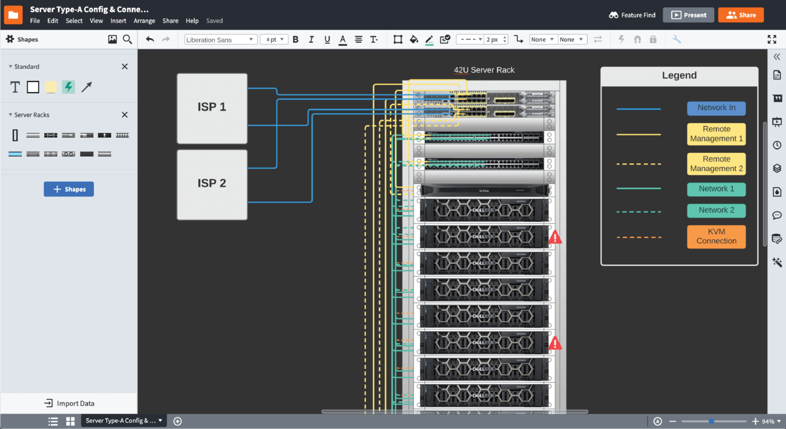This screenshot has height=429, width=786.
Task: Open the Arrange menu
Action: [144, 21]
